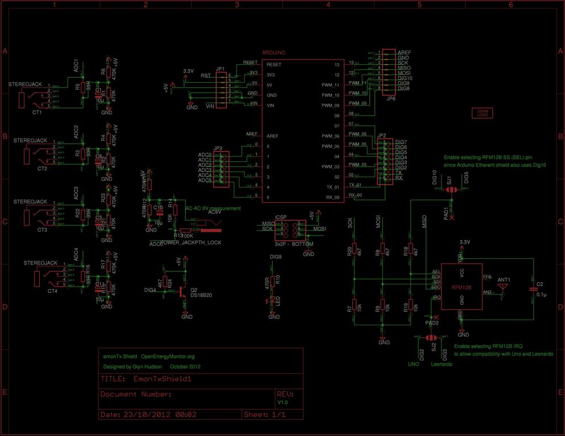Click the 'POWER_JACKPTH_LOCK' label
Screen dimensions: 565x436
191,242
